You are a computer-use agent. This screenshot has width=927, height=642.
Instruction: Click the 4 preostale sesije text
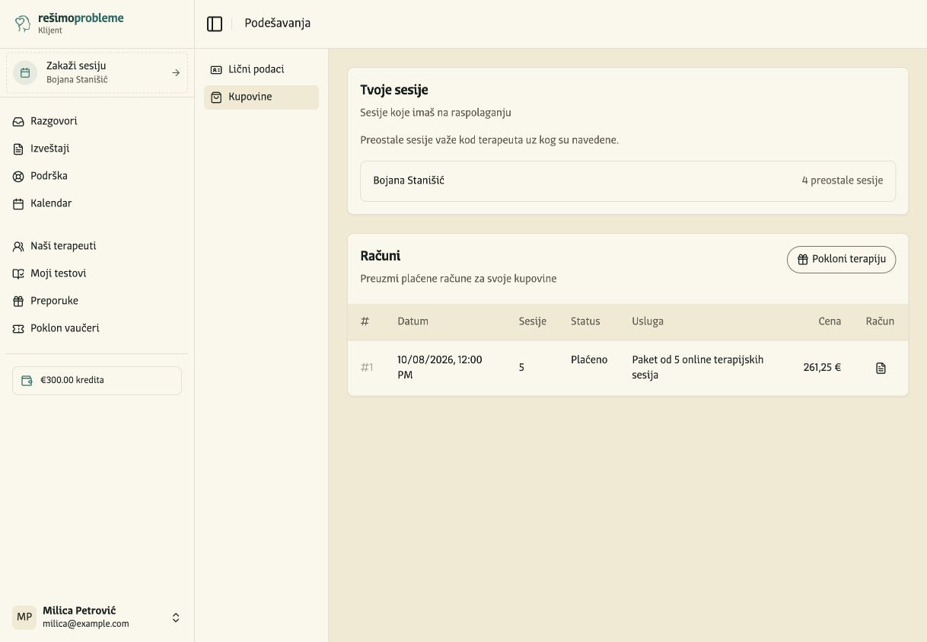pos(842,181)
